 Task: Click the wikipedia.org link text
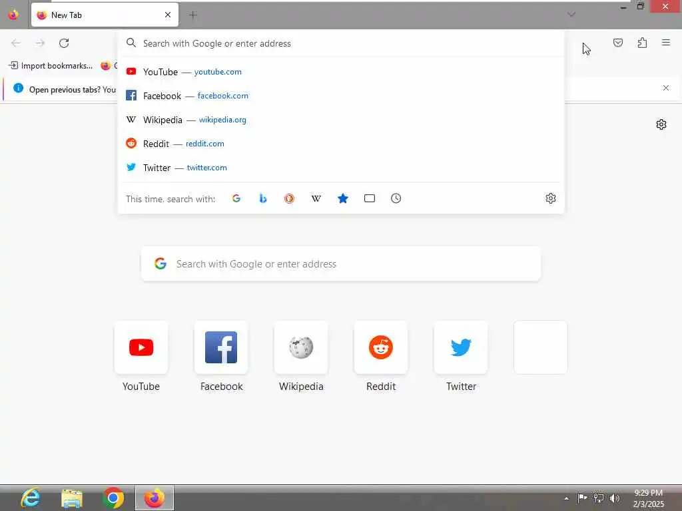pyautogui.click(x=222, y=120)
